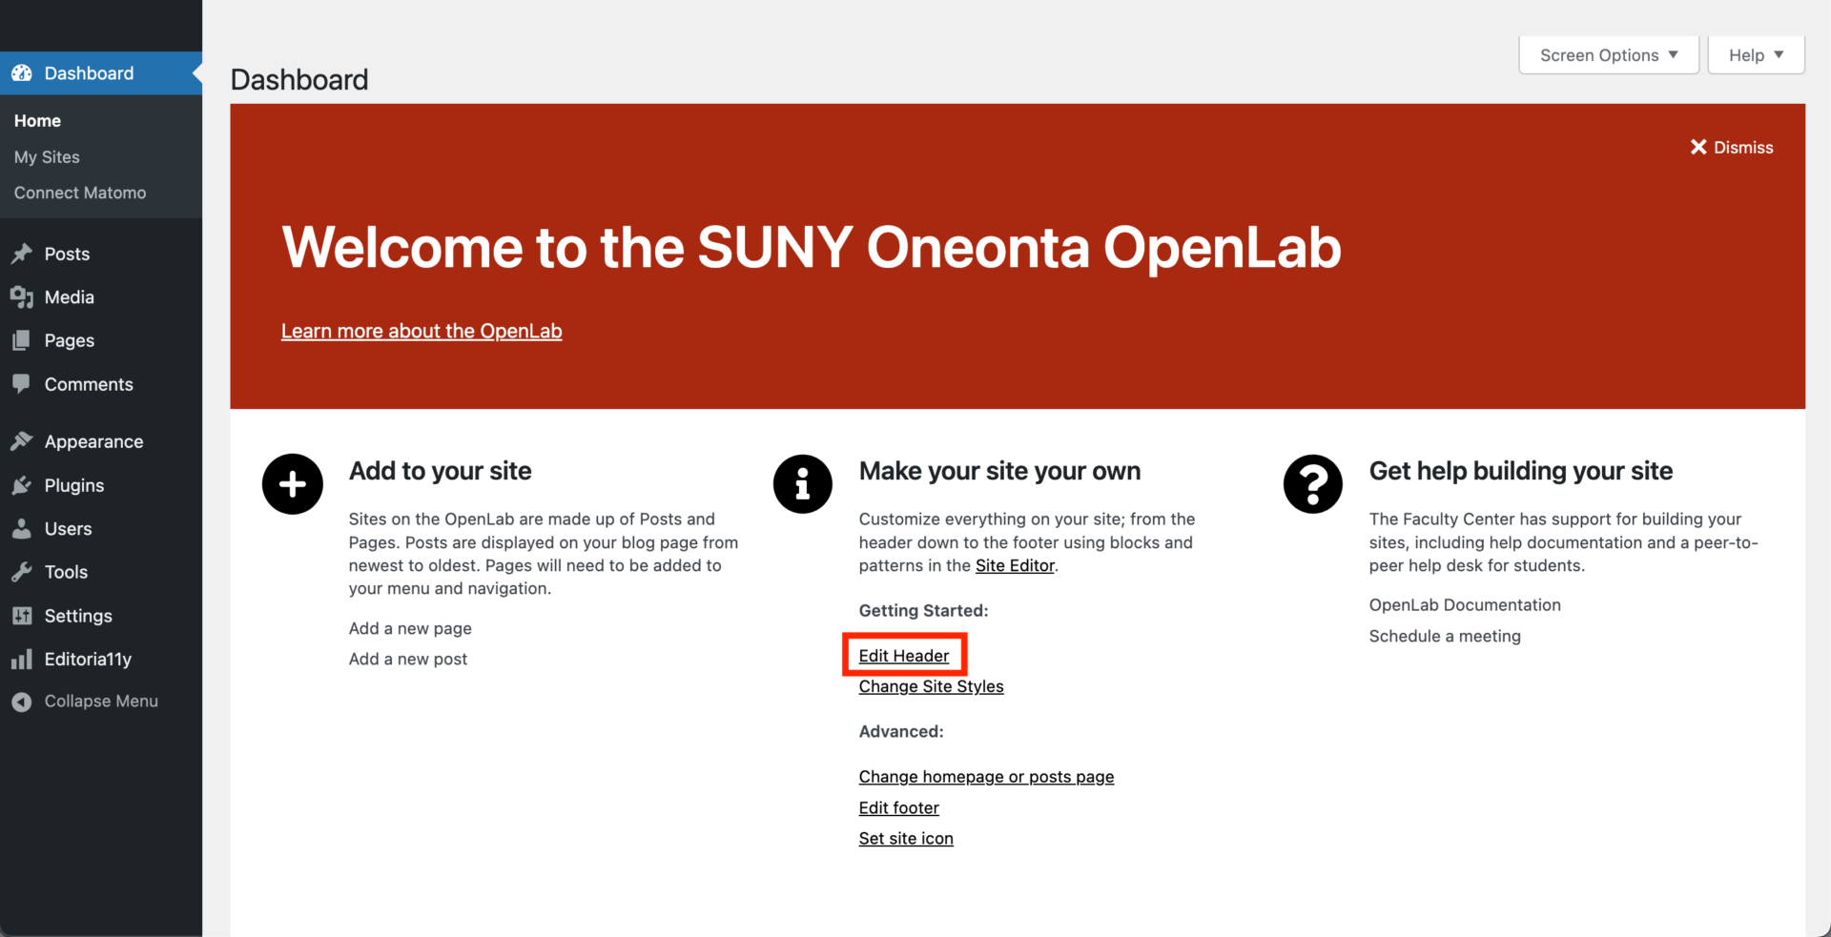Click the question mark circle icon
The width and height of the screenshot is (1831, 937).
point(1313,484)
